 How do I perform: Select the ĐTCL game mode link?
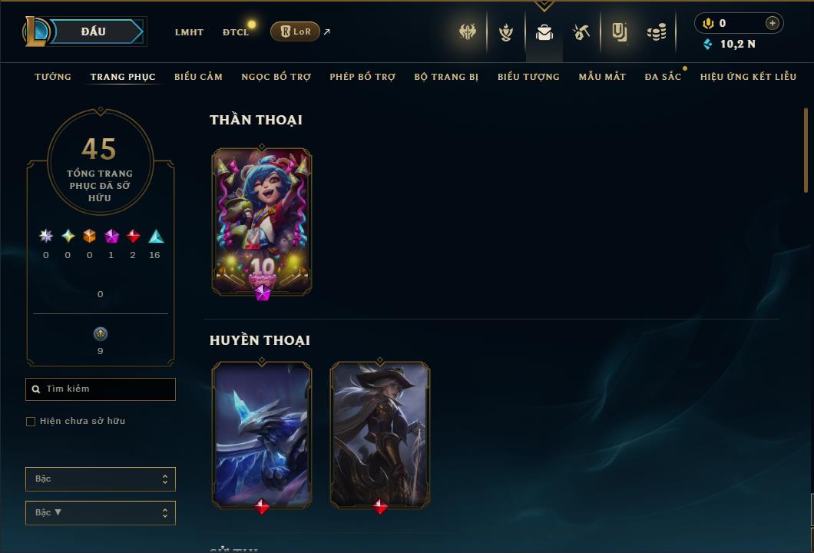click(236, 32)
